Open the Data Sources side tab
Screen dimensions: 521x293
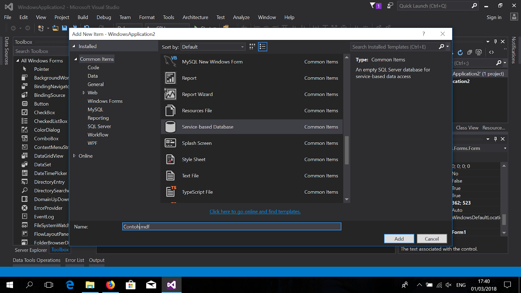tap(7, 50)
